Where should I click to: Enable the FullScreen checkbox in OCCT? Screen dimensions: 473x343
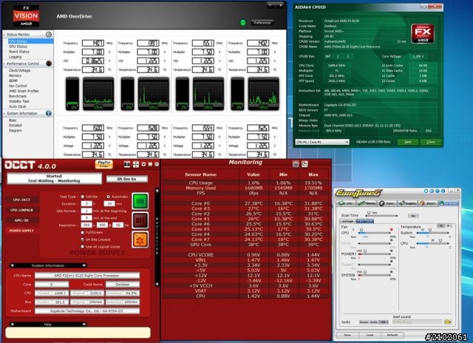[83, 233]
